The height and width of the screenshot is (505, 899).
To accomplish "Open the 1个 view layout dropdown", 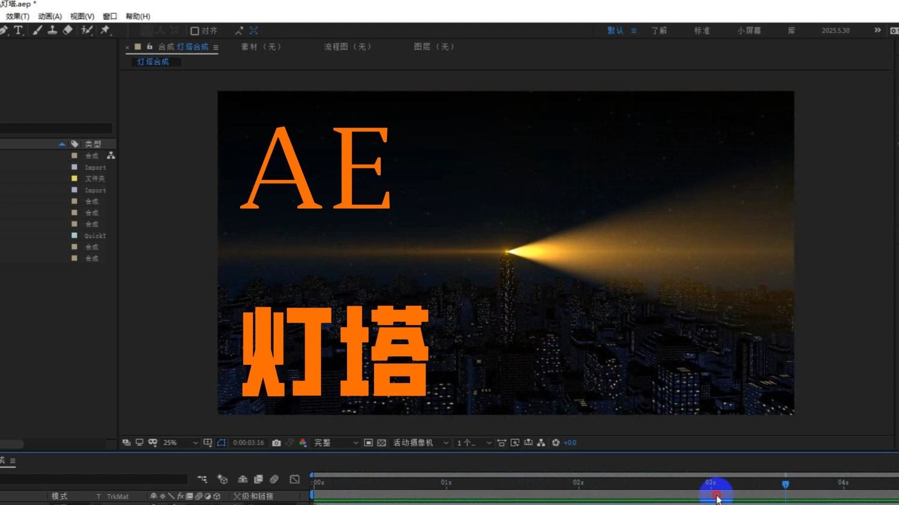I will click(x=474, y=442).
